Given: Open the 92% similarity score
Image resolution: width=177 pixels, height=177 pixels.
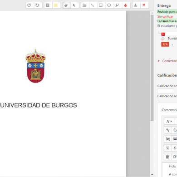Looking at the screenshot, I should tap(165, 44).
